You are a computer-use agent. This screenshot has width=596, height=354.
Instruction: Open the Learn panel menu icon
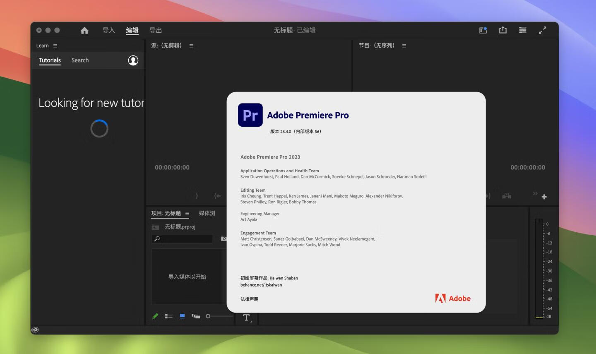pos(55,46)
